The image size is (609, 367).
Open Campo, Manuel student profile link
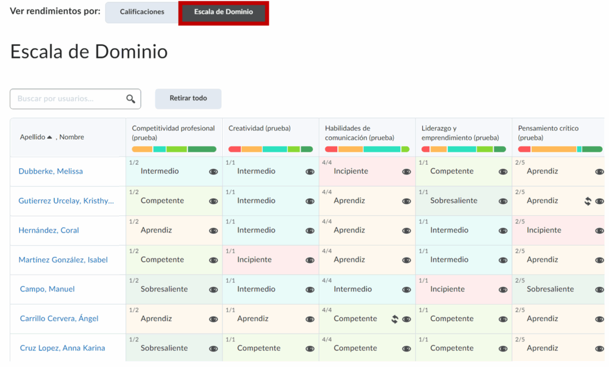pos(47,289)
